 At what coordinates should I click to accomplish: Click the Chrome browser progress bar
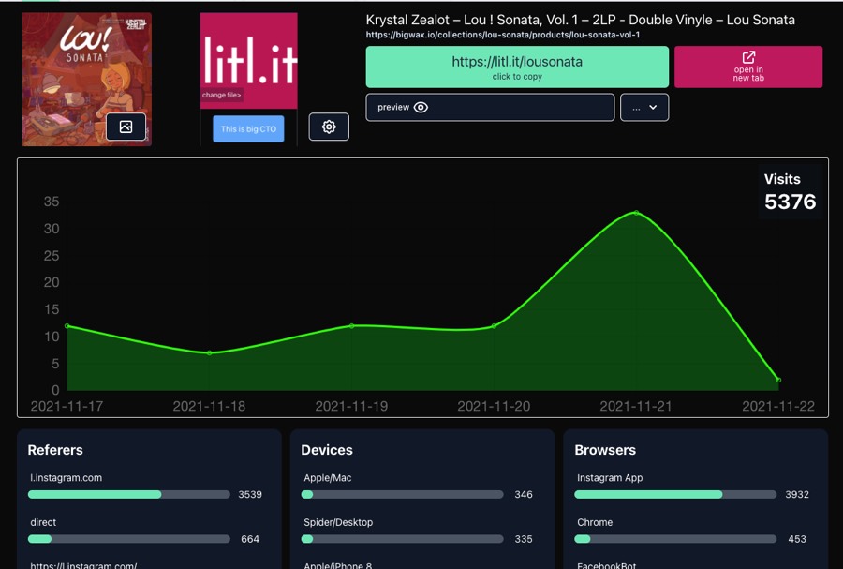click(675, 539)
